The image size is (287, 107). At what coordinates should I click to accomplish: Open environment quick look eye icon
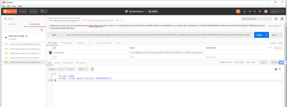276,19
